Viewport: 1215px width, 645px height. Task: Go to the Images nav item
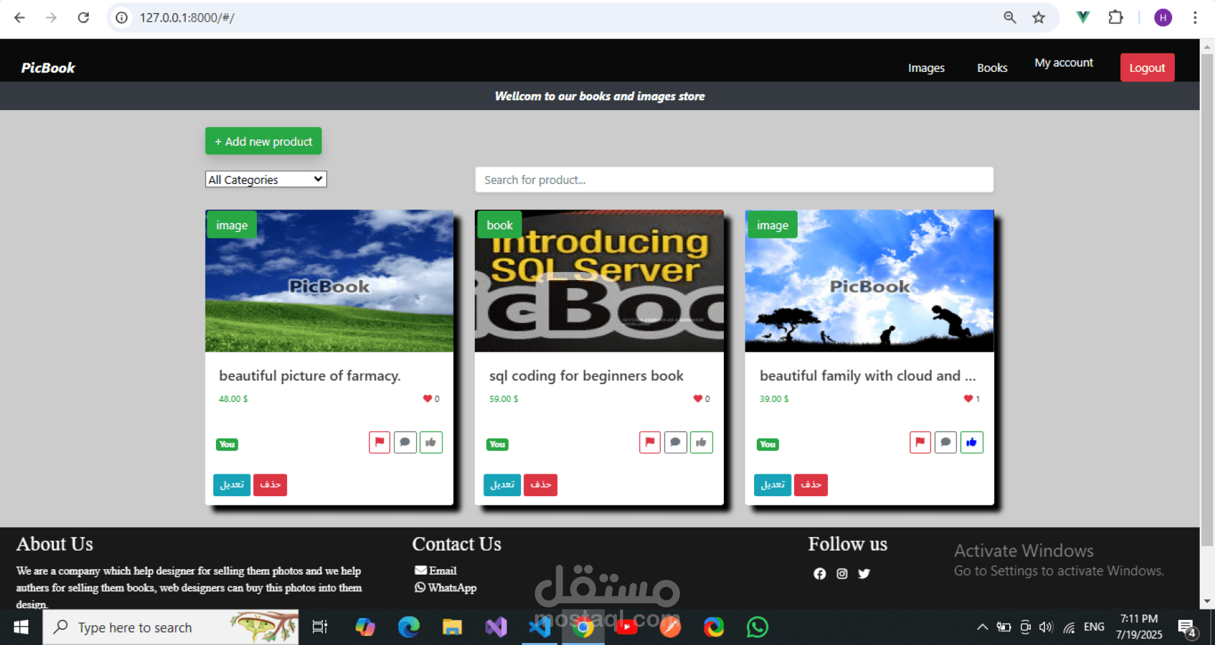point(926,68)
